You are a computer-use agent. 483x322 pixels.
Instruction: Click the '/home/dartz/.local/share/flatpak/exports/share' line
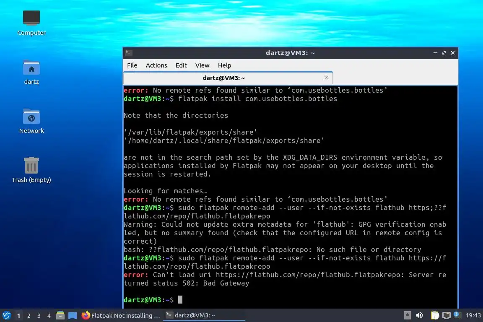point(224,140)
